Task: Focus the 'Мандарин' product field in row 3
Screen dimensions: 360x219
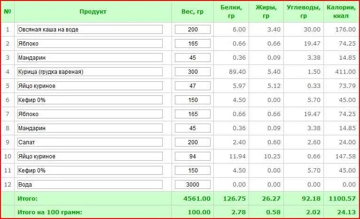Action: coord(90,58)
